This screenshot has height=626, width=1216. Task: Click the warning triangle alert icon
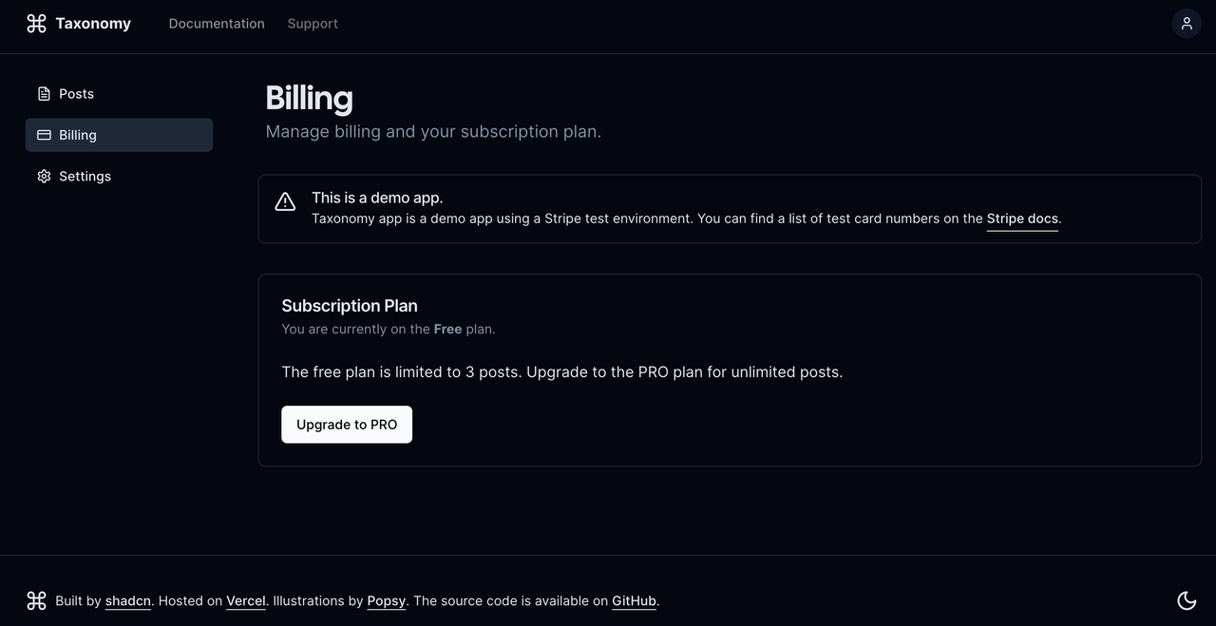[x=285, y=201]
